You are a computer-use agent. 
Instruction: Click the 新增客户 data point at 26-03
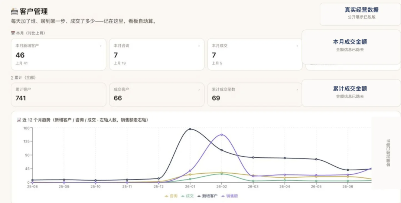[x=253, y=157]
